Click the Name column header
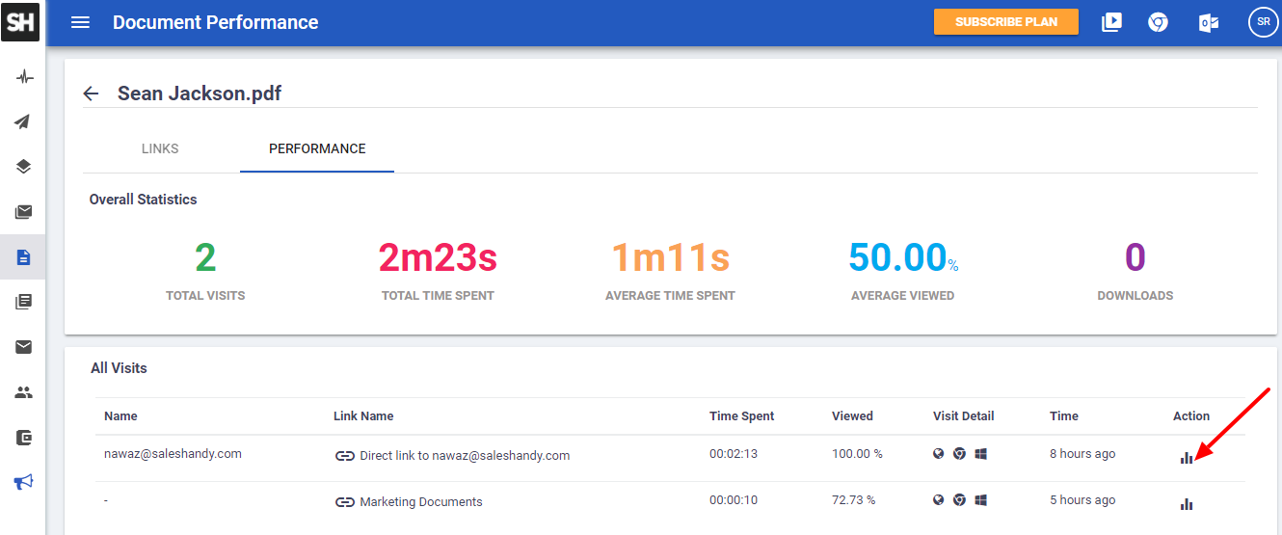This screenshot has width=1282, height=535. (x=120, y=416)
